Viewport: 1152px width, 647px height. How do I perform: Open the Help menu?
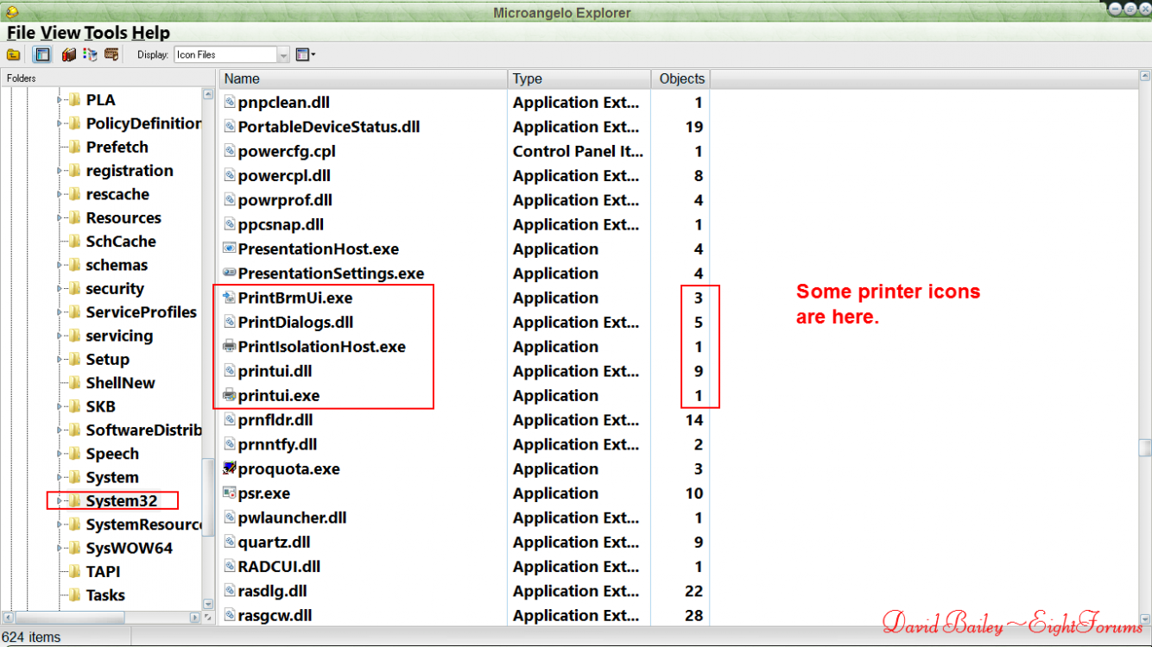(150, 33)
